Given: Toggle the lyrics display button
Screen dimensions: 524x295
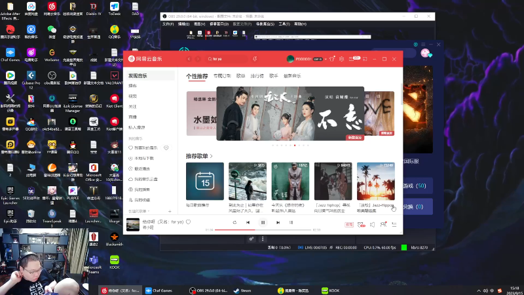Looking at the screenshot, I should point(291,222).
